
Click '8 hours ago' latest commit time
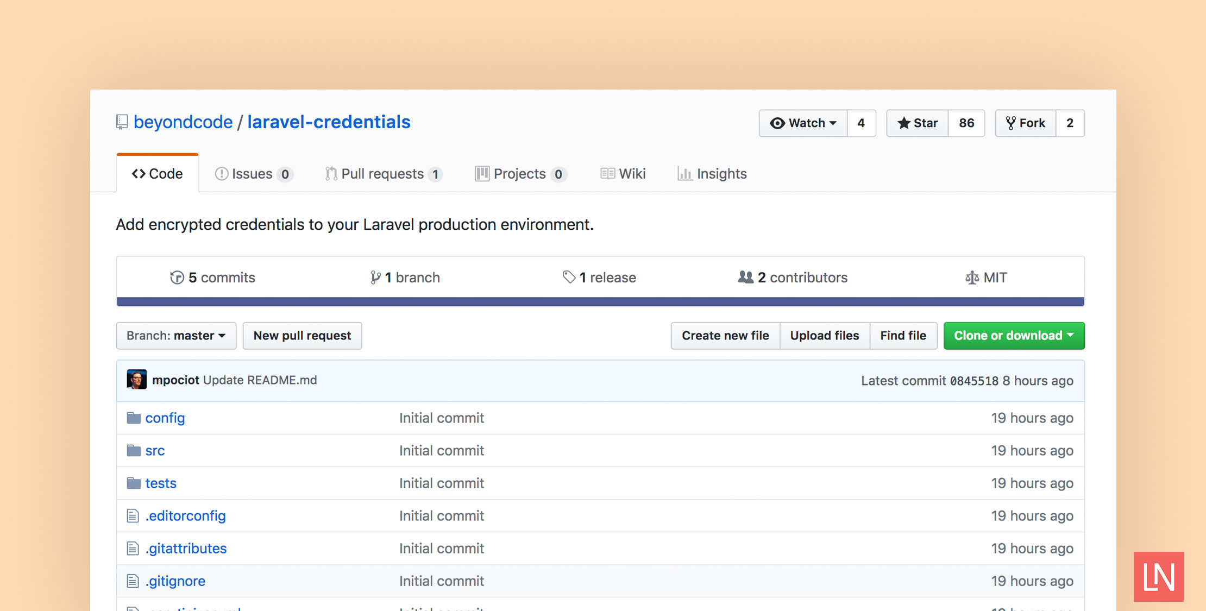click(x=1038, y=381)
